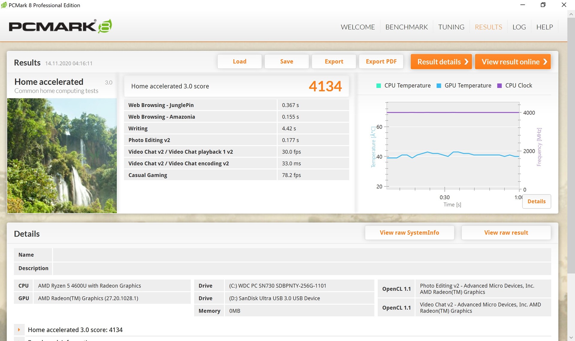Screen dimensions: 575x341
Task: Click into the Name field
Action: click(x=302, y=255)
